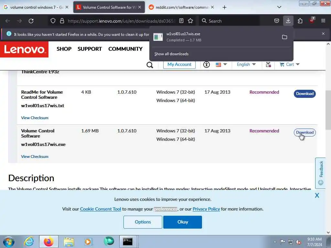Open the tracking protection shield icon

pos(53,21)
